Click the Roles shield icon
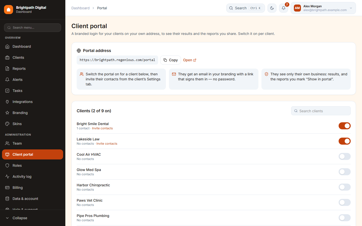This screenshot has height=226, width=362. click(x=7, y=165)
